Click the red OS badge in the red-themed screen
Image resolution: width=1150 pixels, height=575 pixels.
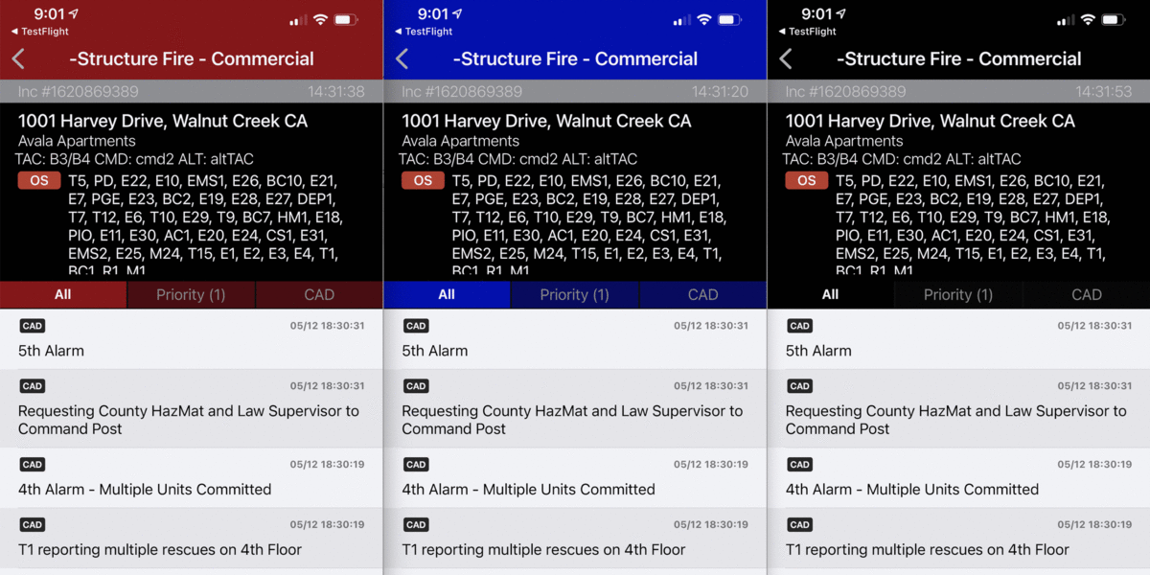pyautogui.click(x=39, y=181)
